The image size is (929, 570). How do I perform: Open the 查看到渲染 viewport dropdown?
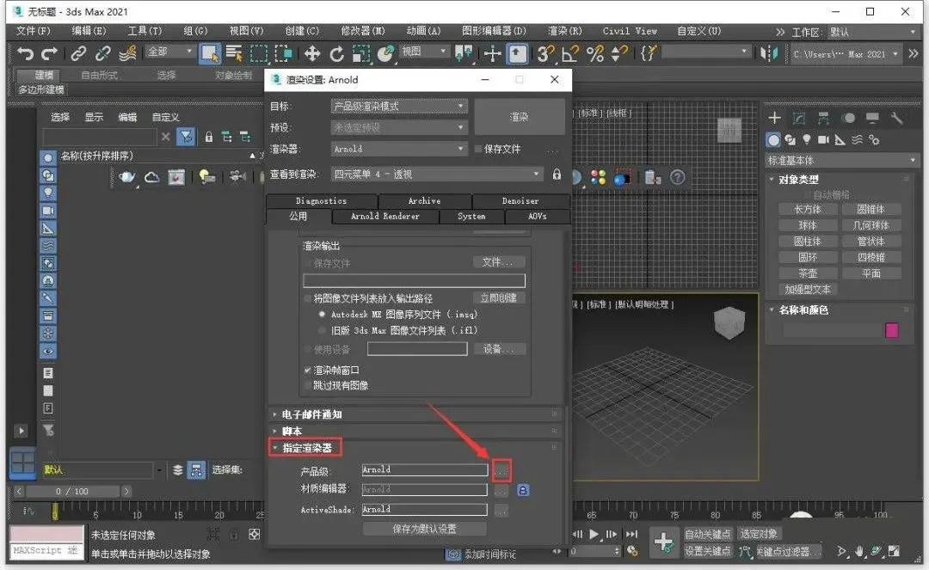point(437,174)
